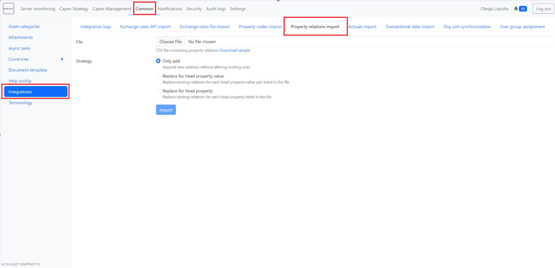Select Document template in the sidebar
The image size is (555, 268).
pos(28,70)
